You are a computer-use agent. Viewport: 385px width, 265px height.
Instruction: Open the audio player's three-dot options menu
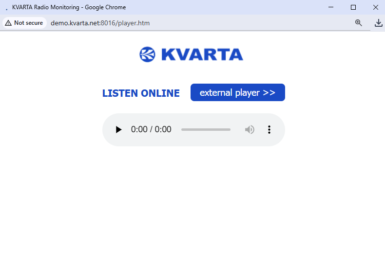[269, 129]
